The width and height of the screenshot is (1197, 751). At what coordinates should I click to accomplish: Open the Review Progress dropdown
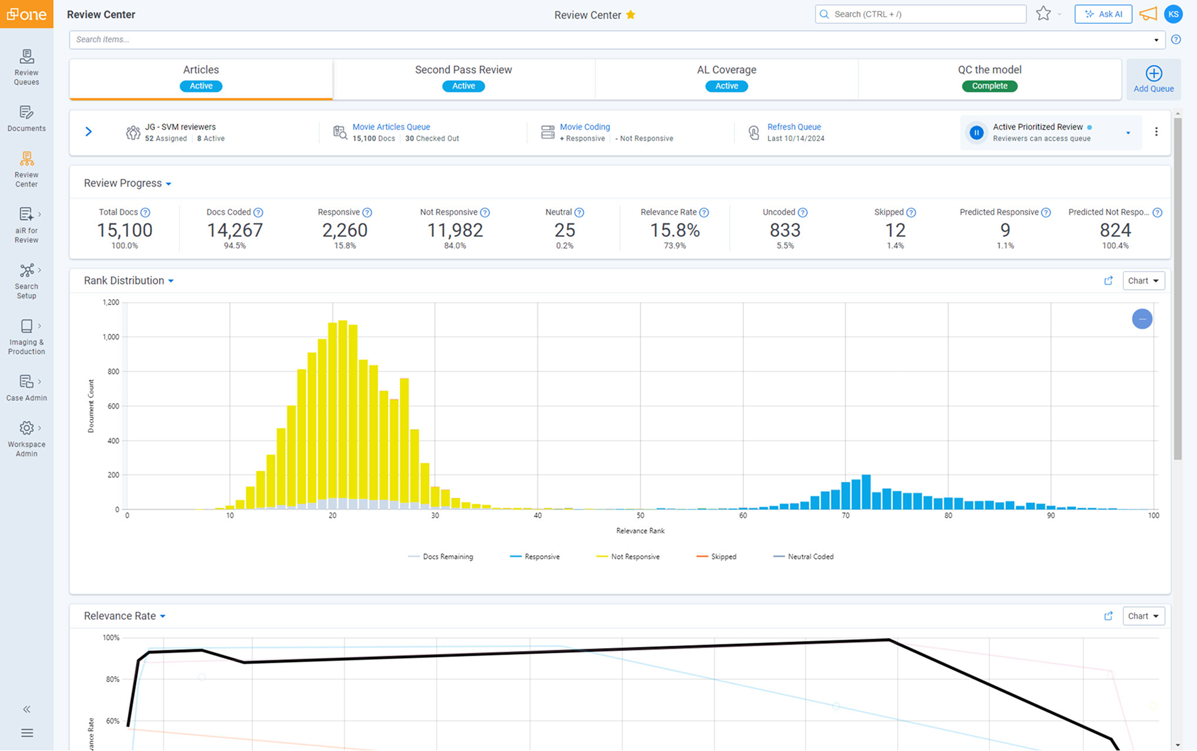coord(169,183)
